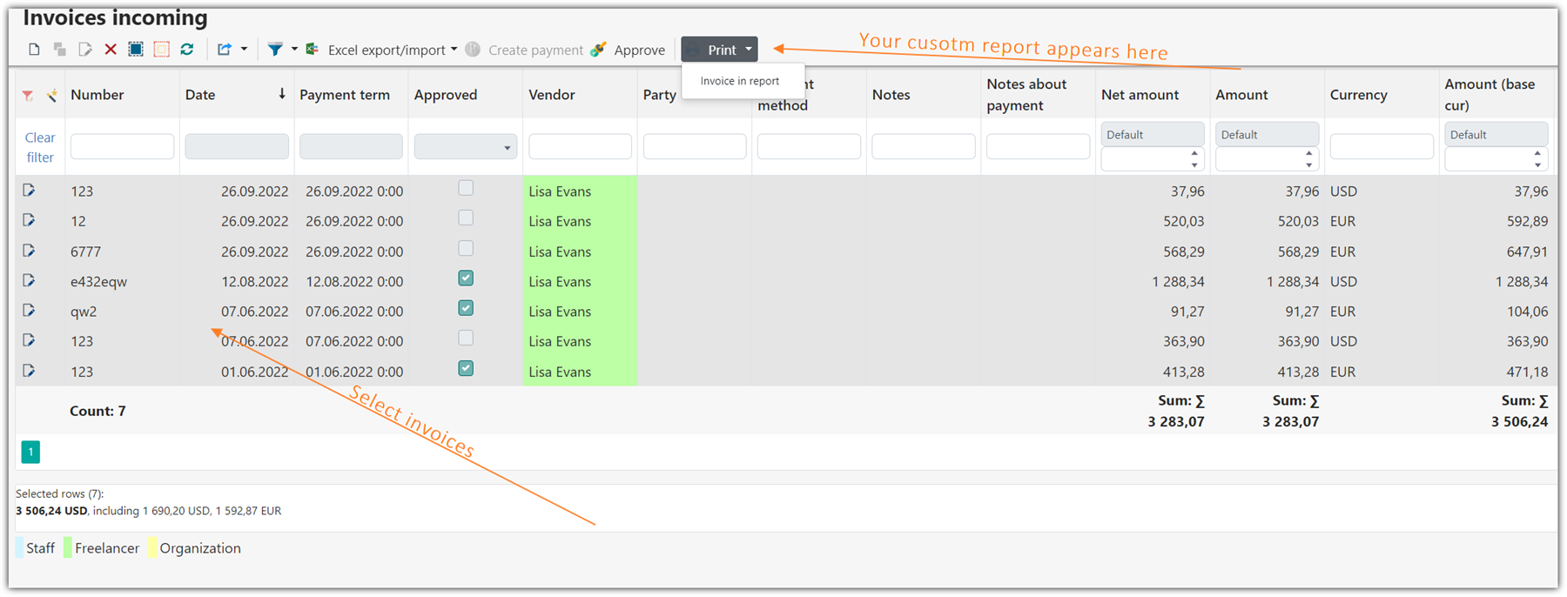Viewport: 1567px width, 597px height.
Task: Open Net amount Default comparison dropdown
Action: click(x=1153, y=134)
